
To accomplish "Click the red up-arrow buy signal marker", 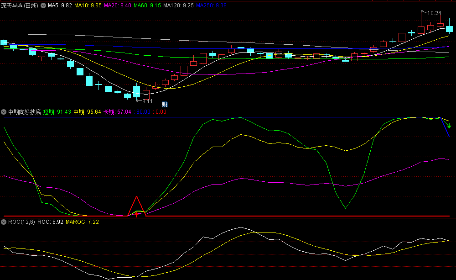I will point(136,215).
